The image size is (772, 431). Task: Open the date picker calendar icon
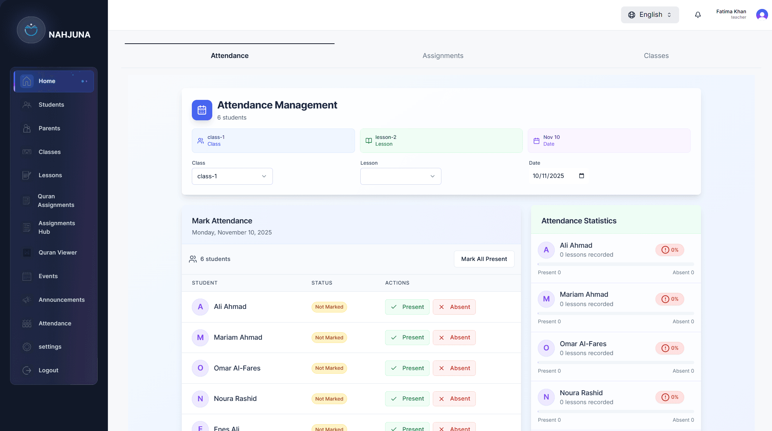click(x=582, y=176)
